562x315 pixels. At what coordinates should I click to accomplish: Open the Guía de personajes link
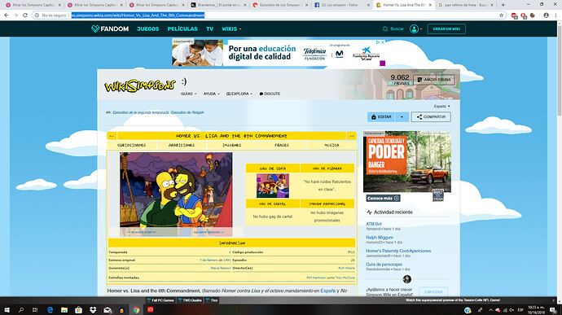[x=384, y=264]
